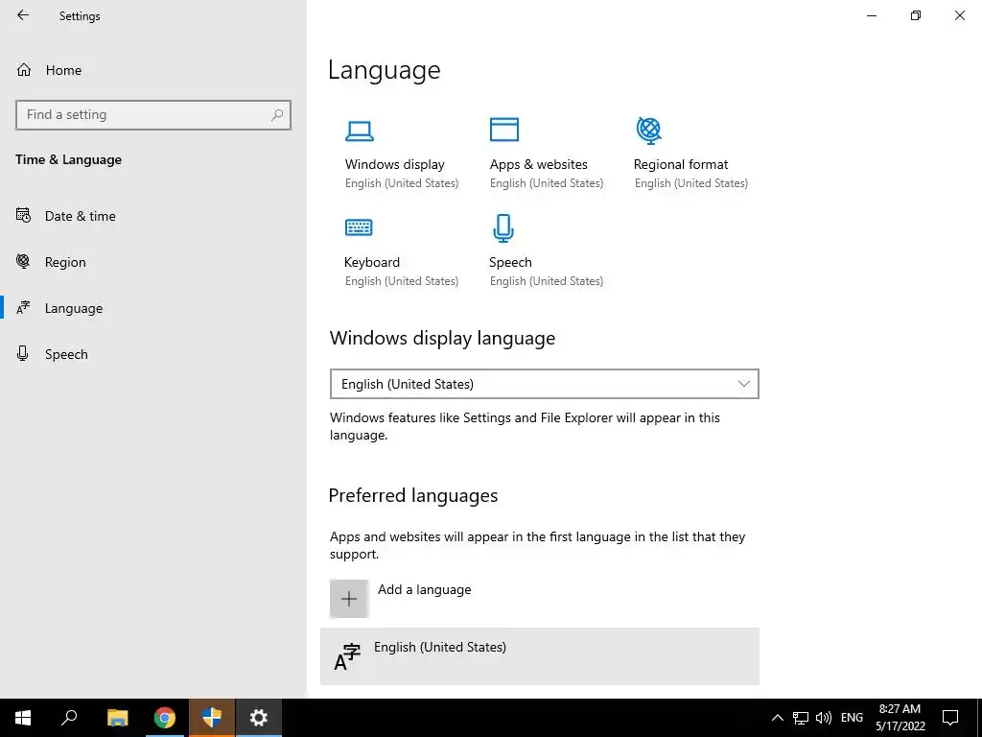Click the Regional format globe icon
Screen dimensions: 982x737
click(649, 131)
